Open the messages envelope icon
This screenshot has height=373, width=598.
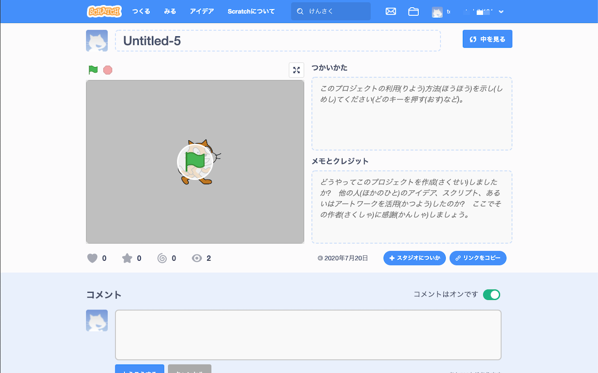click(x=391, y=12)
